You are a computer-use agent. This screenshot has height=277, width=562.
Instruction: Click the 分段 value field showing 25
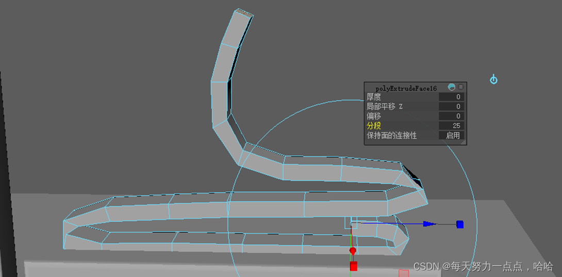click(x=452, y=125)
